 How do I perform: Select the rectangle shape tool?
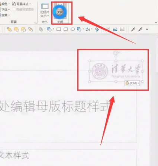pyautogui.click(x=59, y=29)
